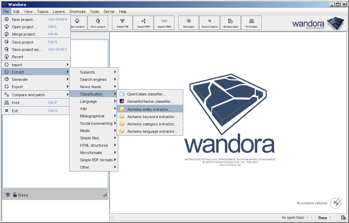Open Search topics from the toolbar

[x=209, y=23]
